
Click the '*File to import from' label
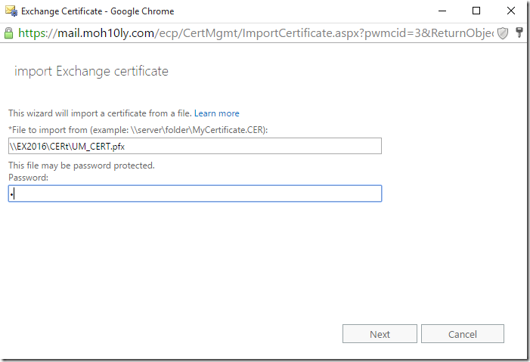tap(138, 130)
